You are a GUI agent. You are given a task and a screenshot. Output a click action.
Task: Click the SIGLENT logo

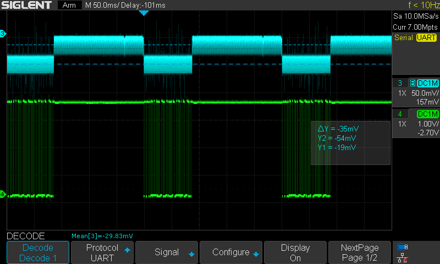26,5
